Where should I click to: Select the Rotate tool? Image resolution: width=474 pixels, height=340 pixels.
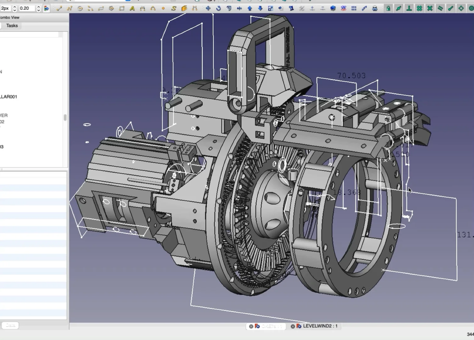pyautogui.click(x=218, y=8)
